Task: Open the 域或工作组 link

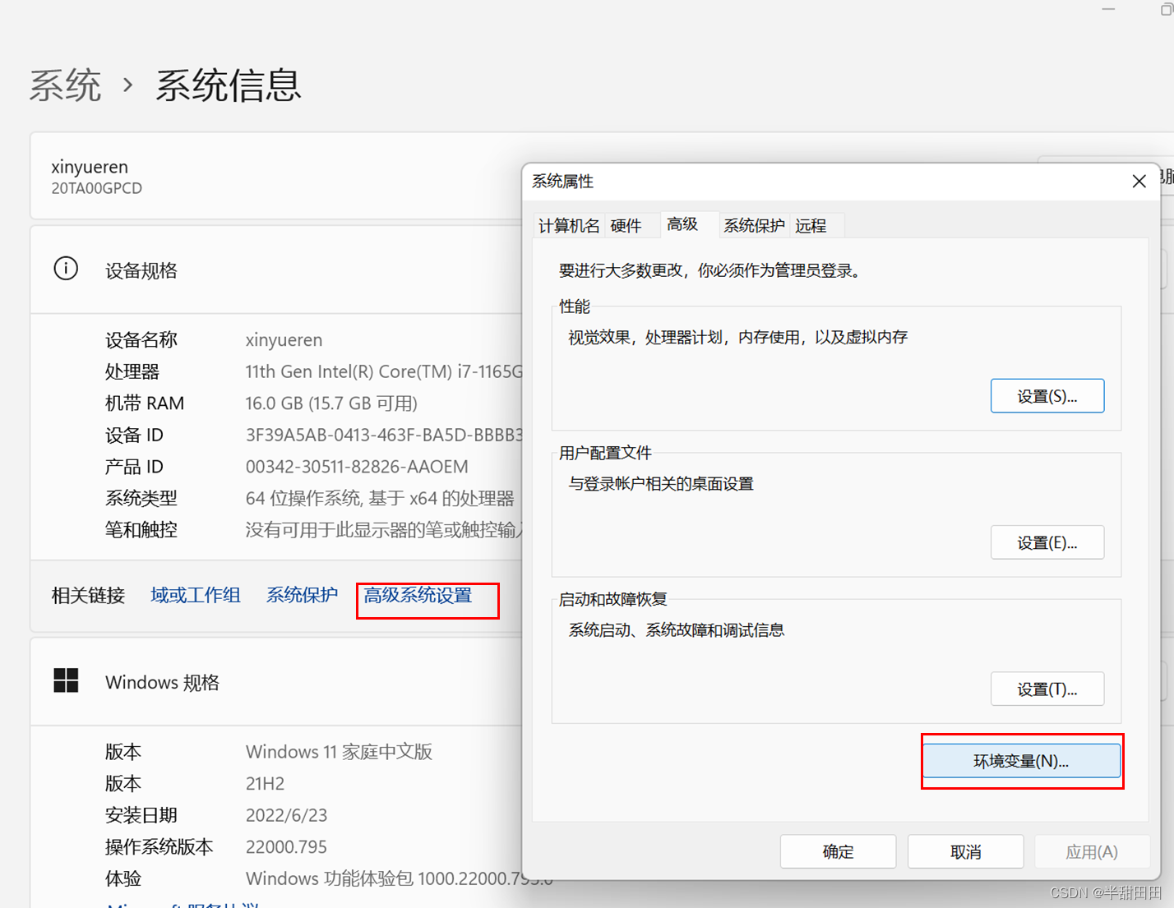Action: point(196,595)
